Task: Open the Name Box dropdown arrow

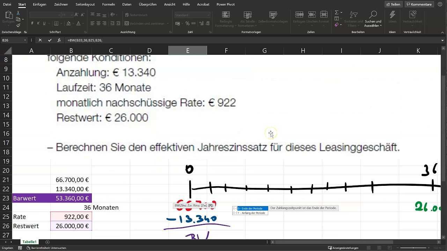Action: [25, 40]
